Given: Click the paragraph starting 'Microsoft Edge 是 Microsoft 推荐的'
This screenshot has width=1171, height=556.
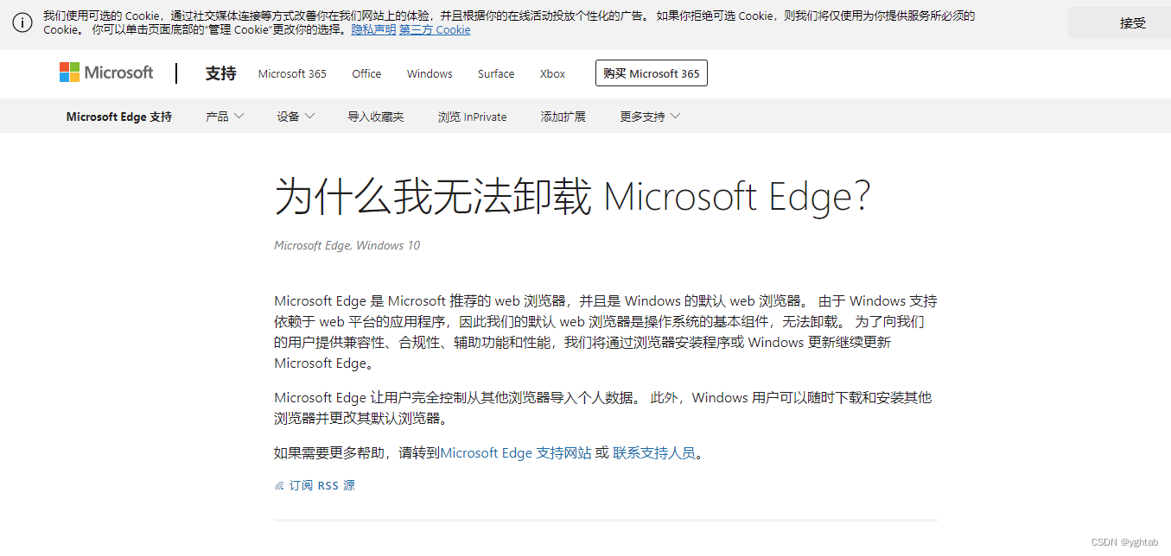Looking at the screenshot, I should pyautogui.click(x=605, y=332).
